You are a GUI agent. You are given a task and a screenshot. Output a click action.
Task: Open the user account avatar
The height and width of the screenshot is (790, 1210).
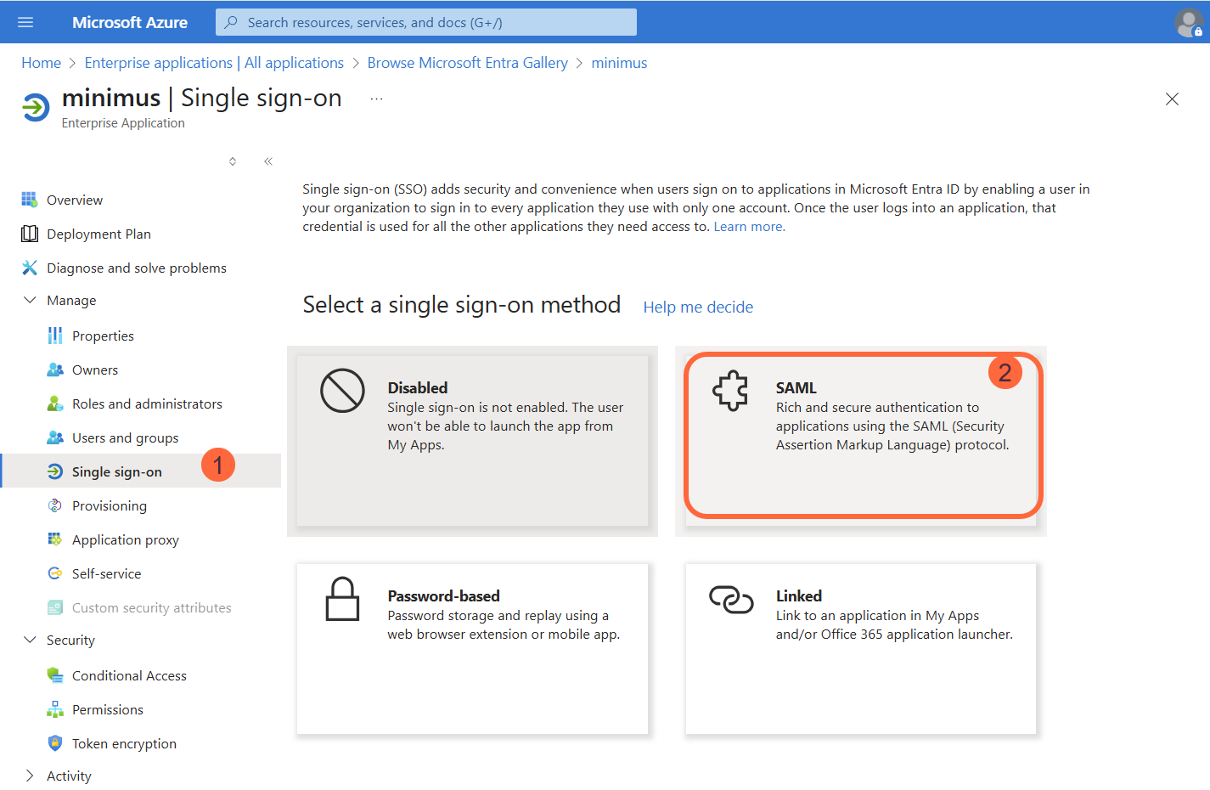point(1189,22)
